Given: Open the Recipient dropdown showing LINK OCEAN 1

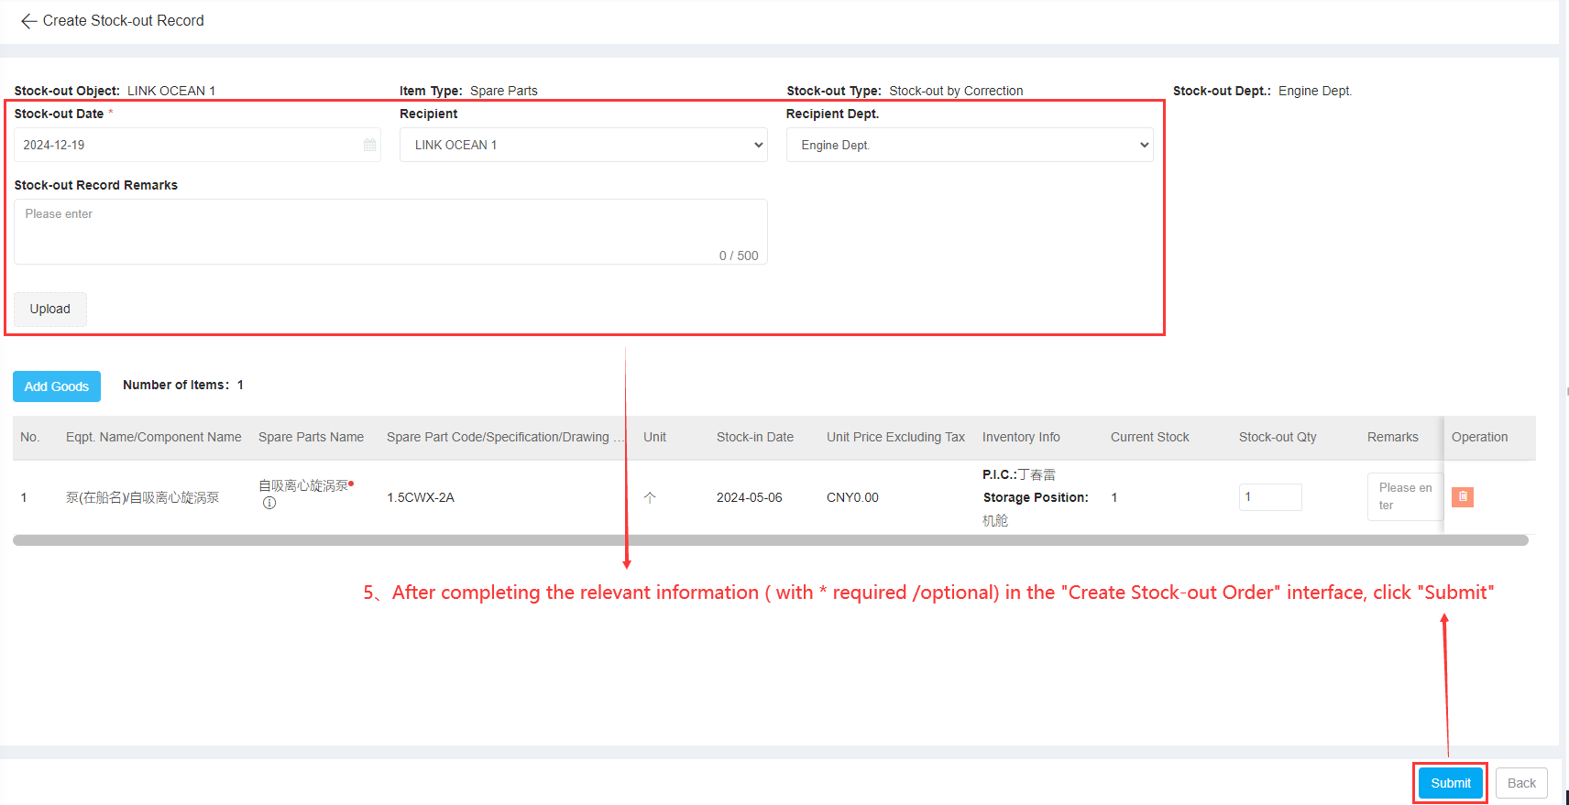Looking at the screenshot, I should pyautogui.click(x=584, y=145).
